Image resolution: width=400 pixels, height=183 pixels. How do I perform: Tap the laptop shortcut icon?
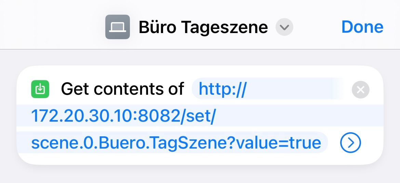tap(118, 27)
